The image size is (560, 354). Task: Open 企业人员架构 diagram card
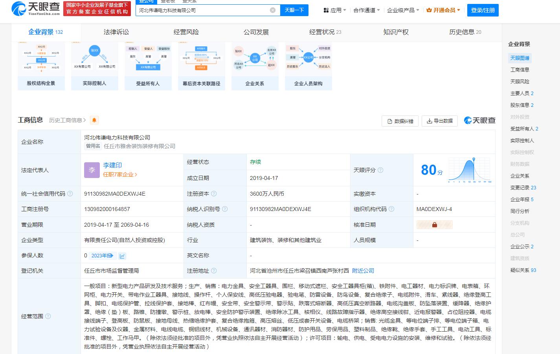tap(308, 66)
